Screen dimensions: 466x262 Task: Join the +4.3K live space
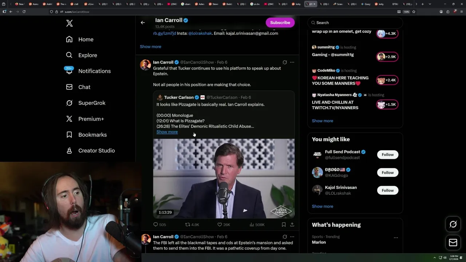point(387,33)
